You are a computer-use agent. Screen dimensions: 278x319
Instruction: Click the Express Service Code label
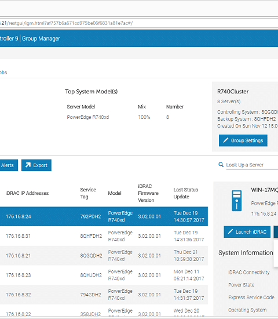tap(251, 298)
